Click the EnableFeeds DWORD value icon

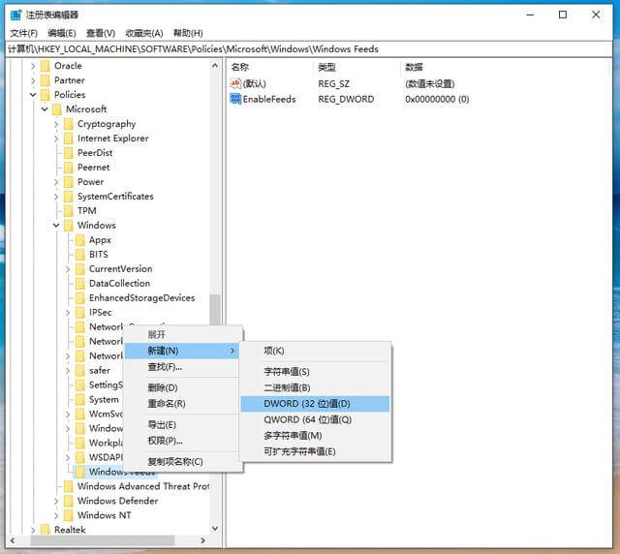[x=235, y=99]
